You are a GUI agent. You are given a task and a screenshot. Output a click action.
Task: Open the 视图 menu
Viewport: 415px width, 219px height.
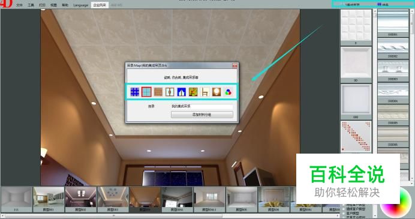54,5
